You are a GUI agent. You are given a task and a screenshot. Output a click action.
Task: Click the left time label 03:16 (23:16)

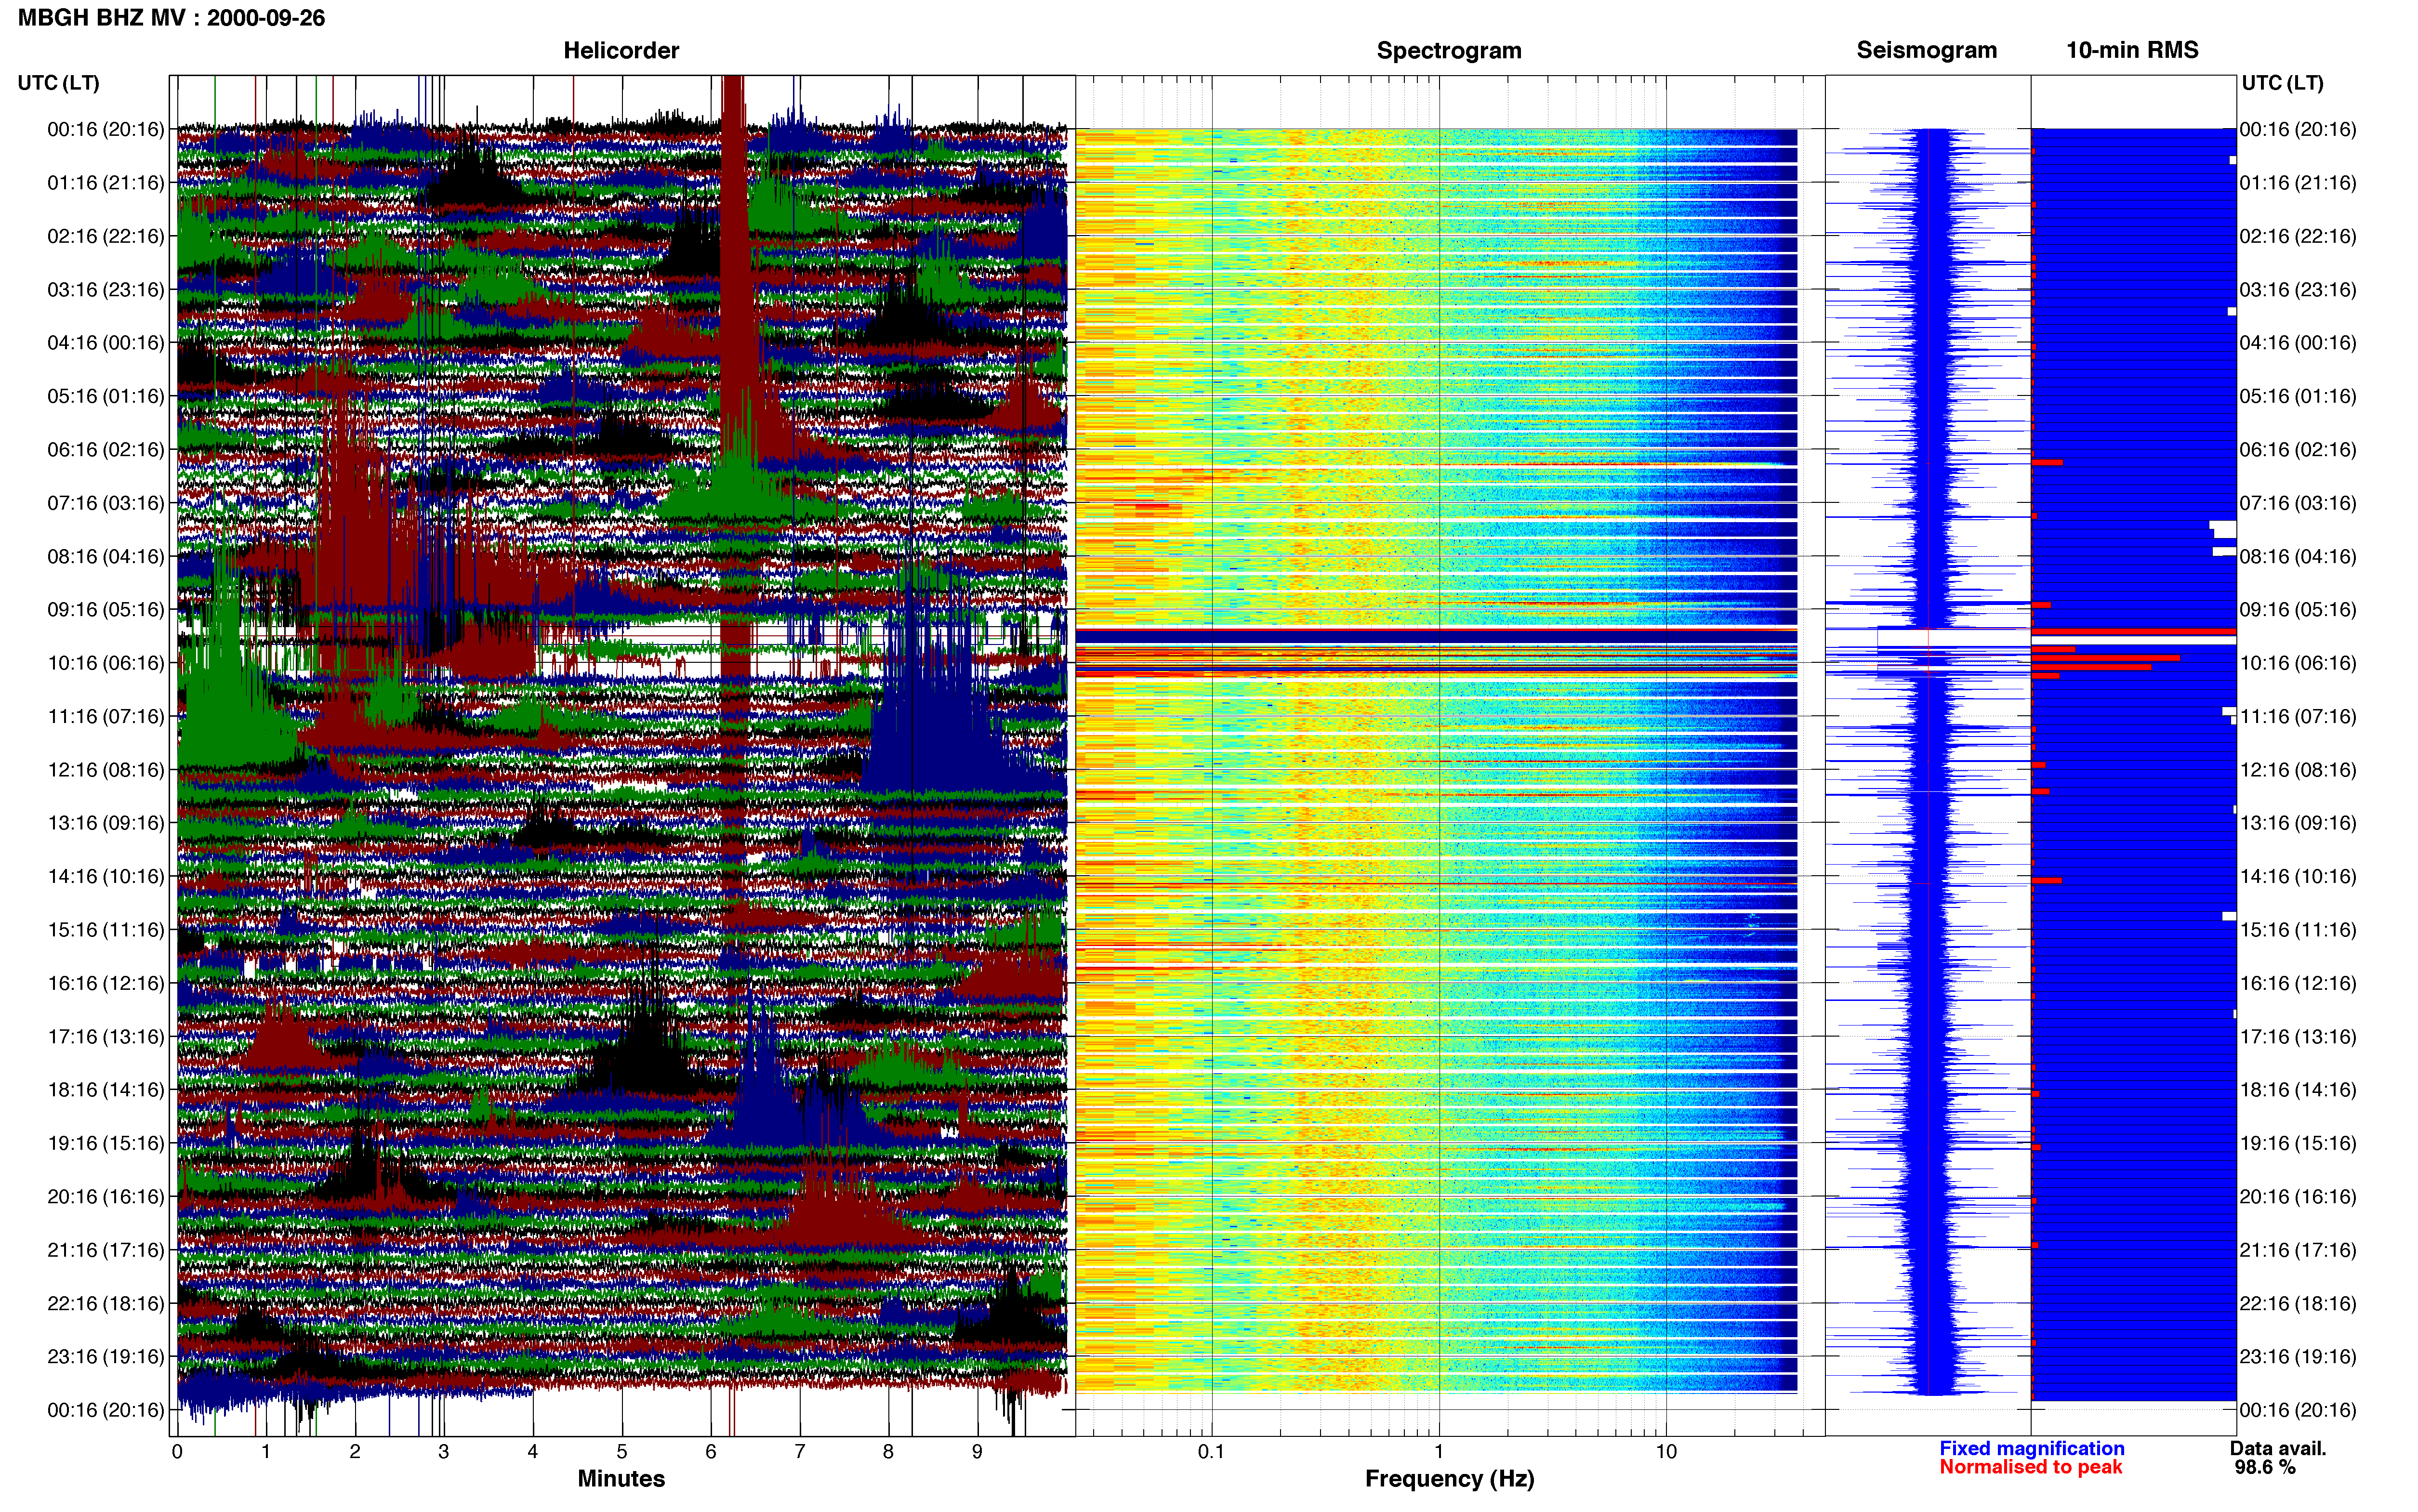click(106, 290)
